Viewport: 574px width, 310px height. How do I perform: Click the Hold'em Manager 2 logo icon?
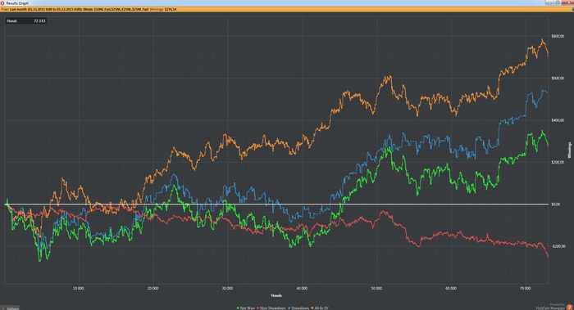click(x=569, y=308)
